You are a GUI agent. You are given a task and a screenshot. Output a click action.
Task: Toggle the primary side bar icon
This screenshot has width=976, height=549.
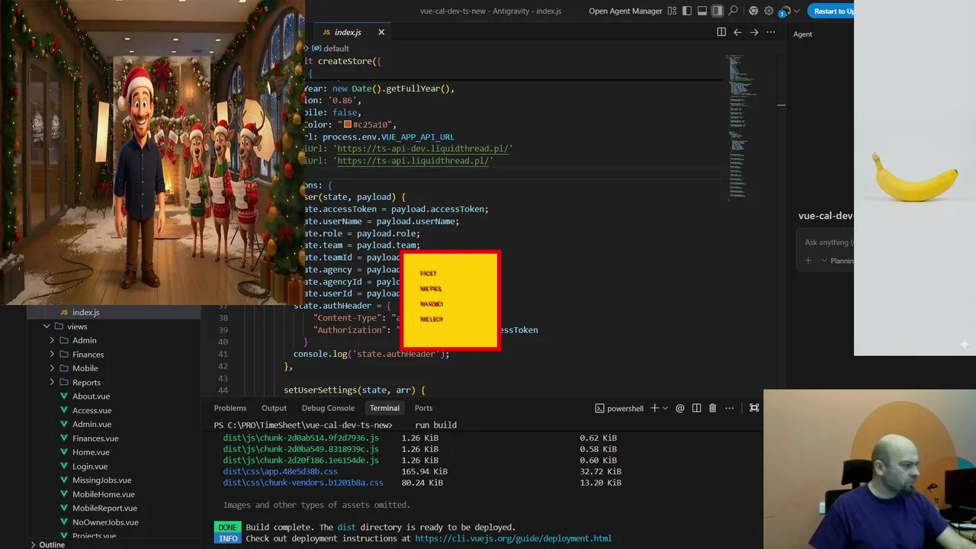point(687,11)
